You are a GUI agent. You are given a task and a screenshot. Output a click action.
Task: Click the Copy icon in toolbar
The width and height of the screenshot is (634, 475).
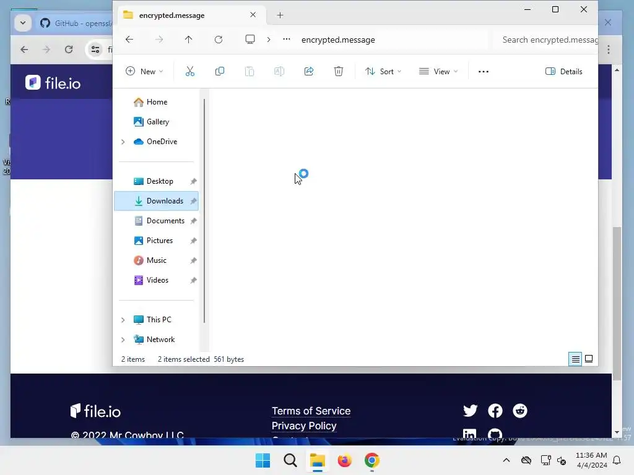(x=220, y=72)
